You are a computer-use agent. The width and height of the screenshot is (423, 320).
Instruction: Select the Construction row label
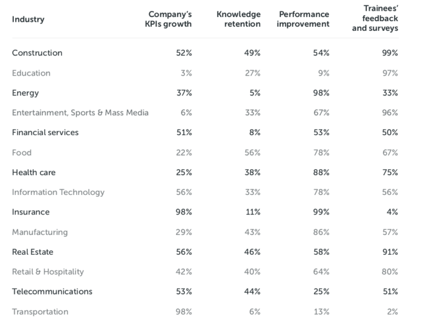[x=37, y=53]
